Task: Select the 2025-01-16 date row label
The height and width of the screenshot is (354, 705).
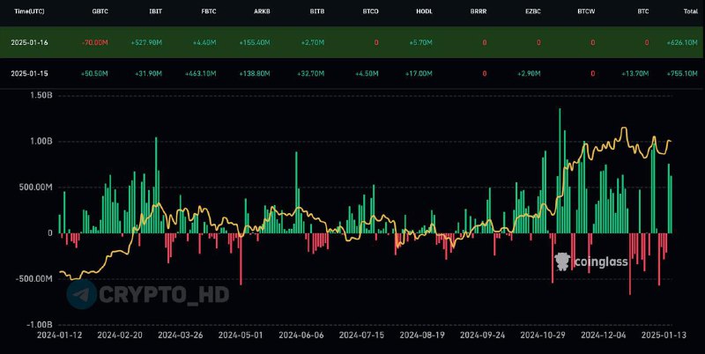Action: click(30, 42)
